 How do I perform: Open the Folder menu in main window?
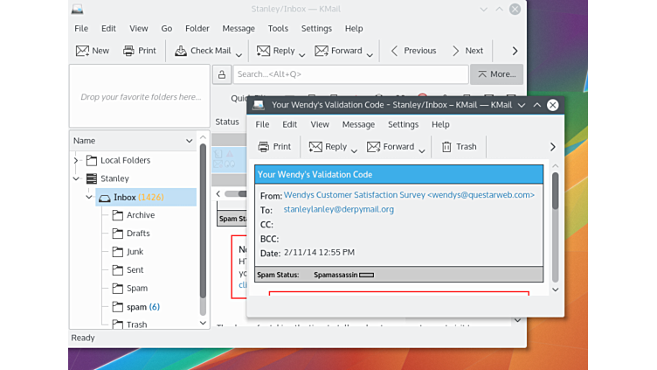coord(197,28)
